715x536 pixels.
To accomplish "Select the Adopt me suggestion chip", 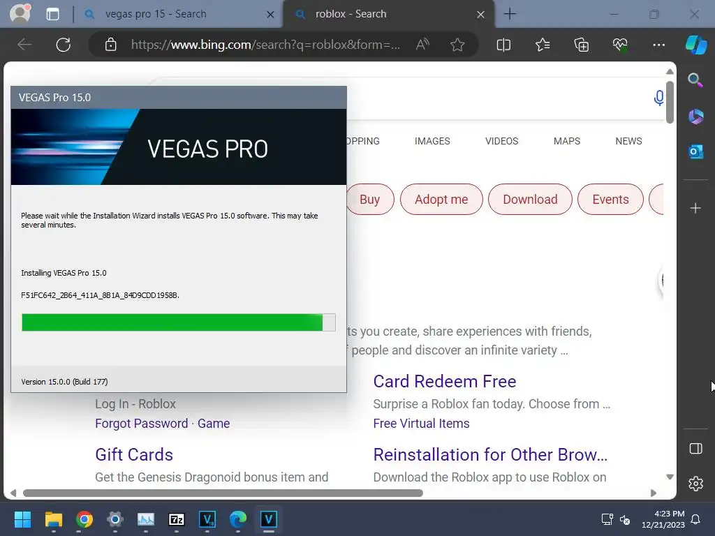I will pos(441,199).
